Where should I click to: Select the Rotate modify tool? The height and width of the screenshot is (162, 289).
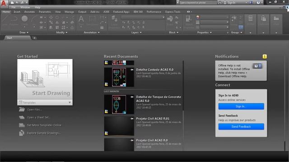(x=57, y=18)
